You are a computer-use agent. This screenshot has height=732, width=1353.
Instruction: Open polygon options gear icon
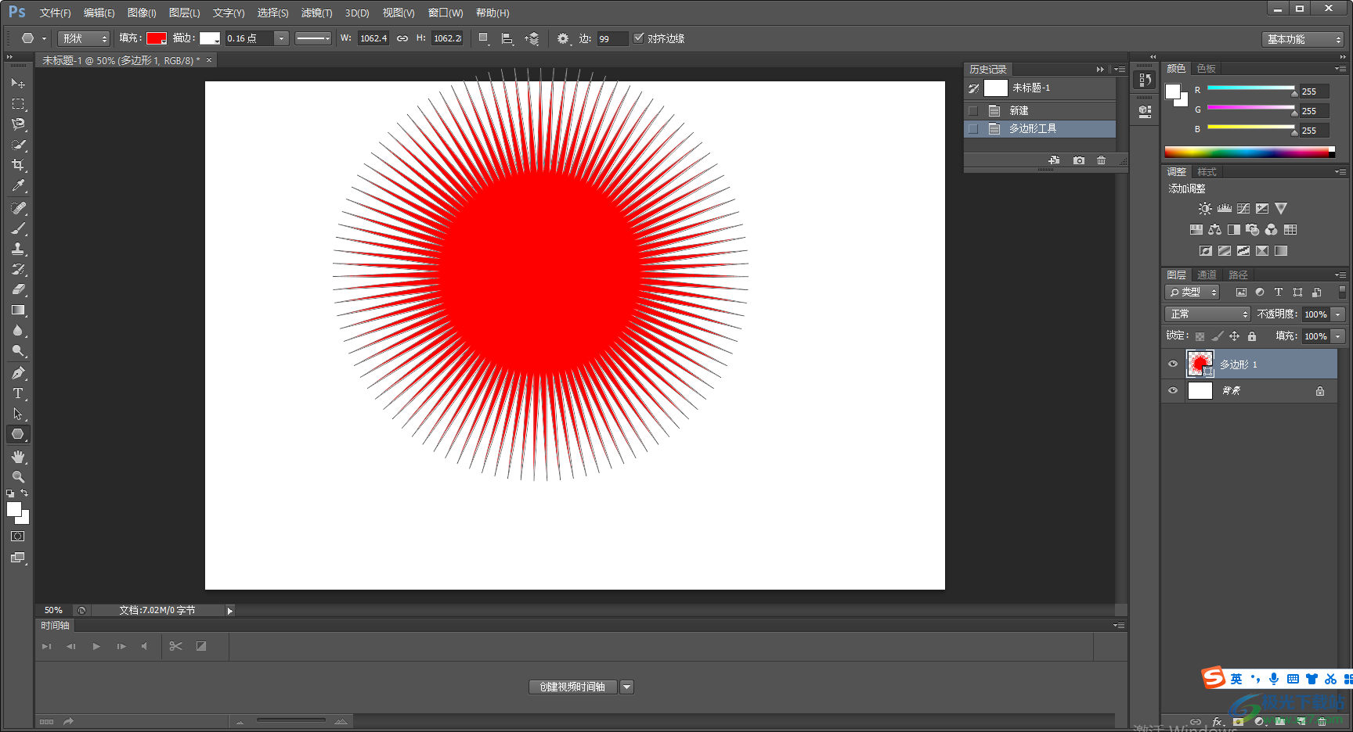pyautogui.click(x=563, y=38)
